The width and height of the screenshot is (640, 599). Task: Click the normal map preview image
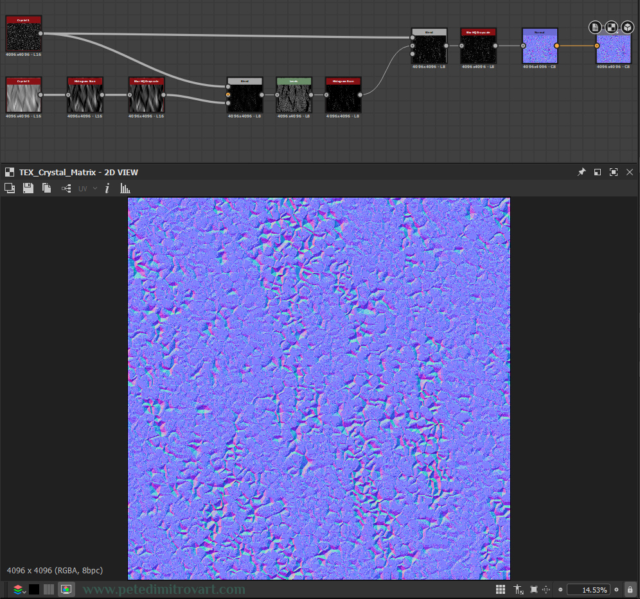(319, 388)
